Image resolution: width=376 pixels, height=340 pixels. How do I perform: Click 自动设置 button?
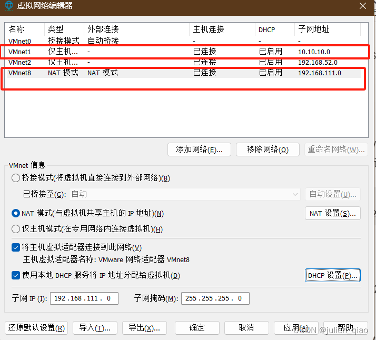pyautogui.click(x=333, y=194)
